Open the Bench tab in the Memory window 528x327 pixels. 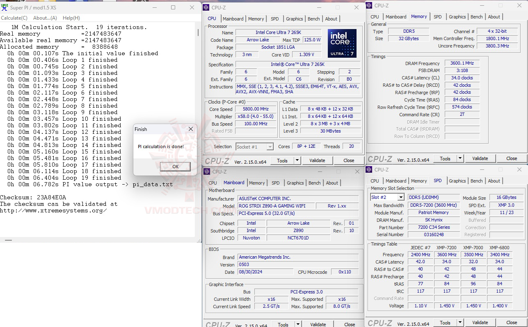tap(476, 16)
